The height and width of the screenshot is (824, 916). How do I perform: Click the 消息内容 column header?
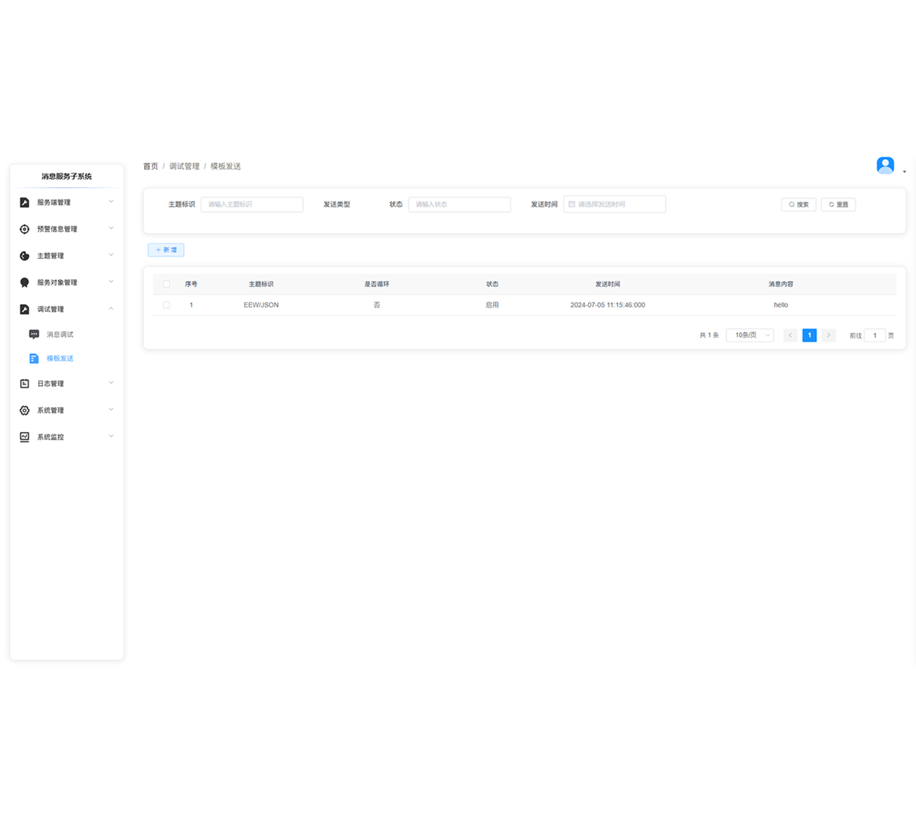pos(781,284)
